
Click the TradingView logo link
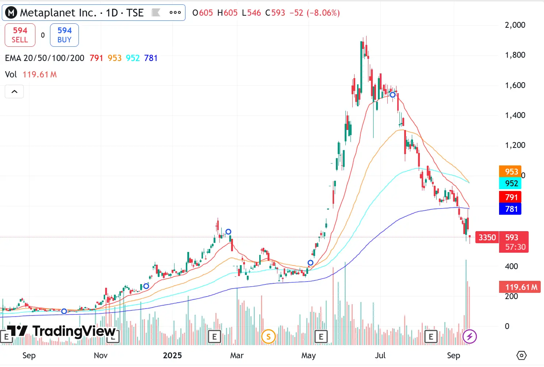pos(61,331)
